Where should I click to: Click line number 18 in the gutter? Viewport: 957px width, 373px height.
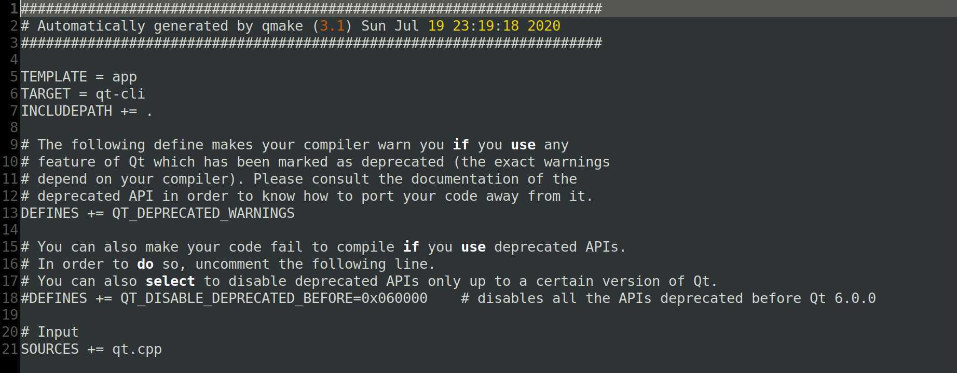coord(10,298)
